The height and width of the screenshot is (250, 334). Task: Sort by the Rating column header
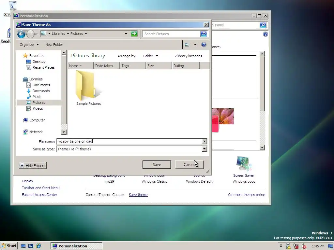tap(186, 66)
